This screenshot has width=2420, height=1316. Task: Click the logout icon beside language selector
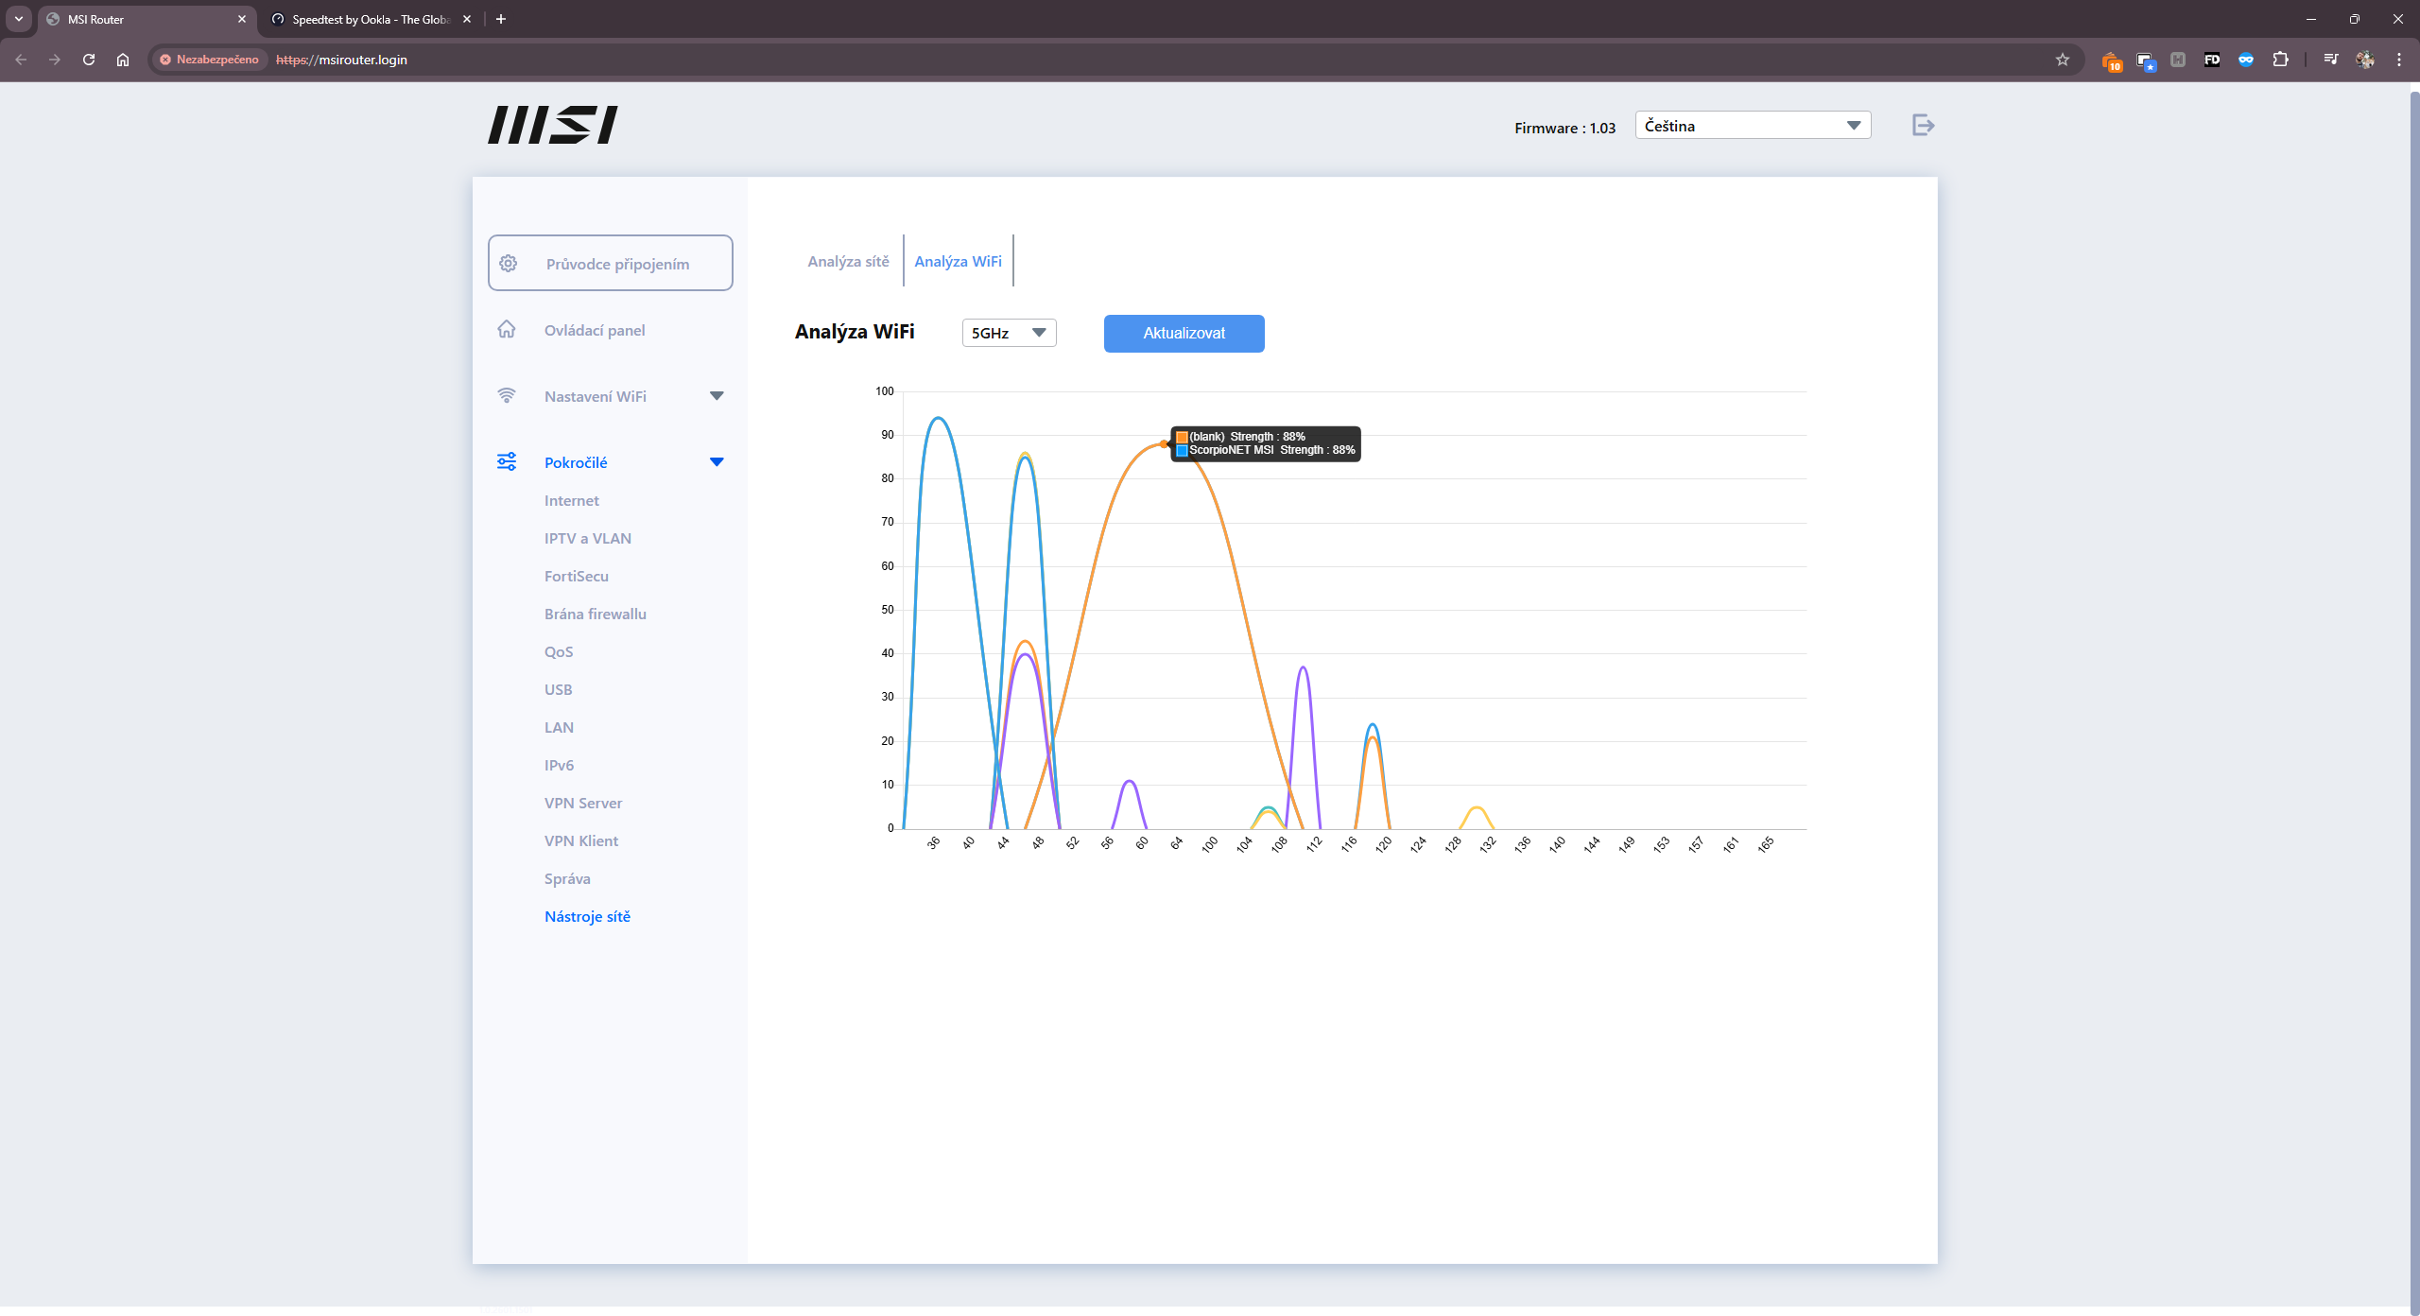coord(1923,125)
